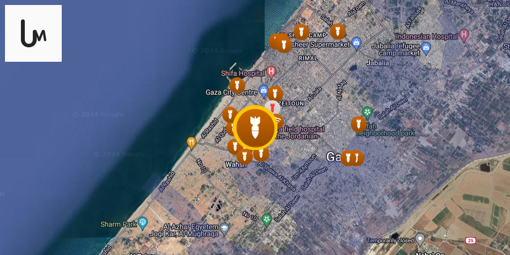Click the grey Temporarily closed location pin
Viewport: 510px width, 255px height.
pyautogui.click(x=420, y=240)
